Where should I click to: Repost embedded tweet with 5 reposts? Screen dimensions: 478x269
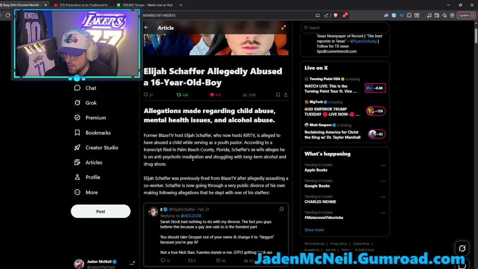click(192, 260)
